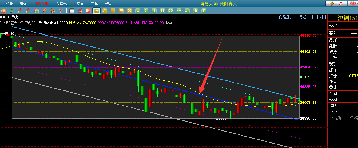The height and width of the screenshot is (148, 358).
Task: Click the zoom out magnifier icon
Action: click(28, 11)
